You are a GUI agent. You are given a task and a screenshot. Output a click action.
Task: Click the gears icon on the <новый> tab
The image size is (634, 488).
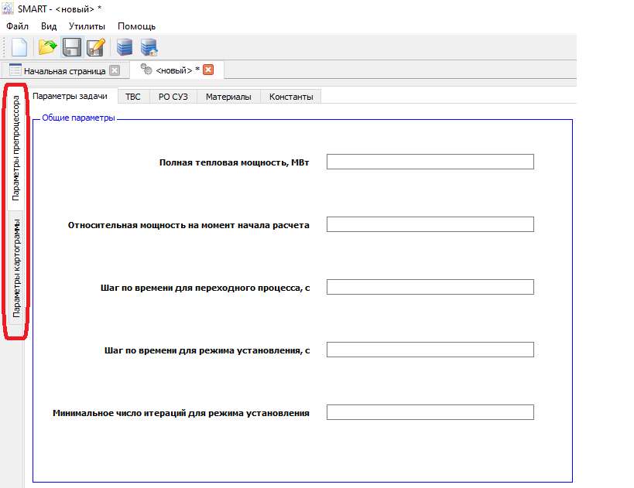(x=146, y=70)
